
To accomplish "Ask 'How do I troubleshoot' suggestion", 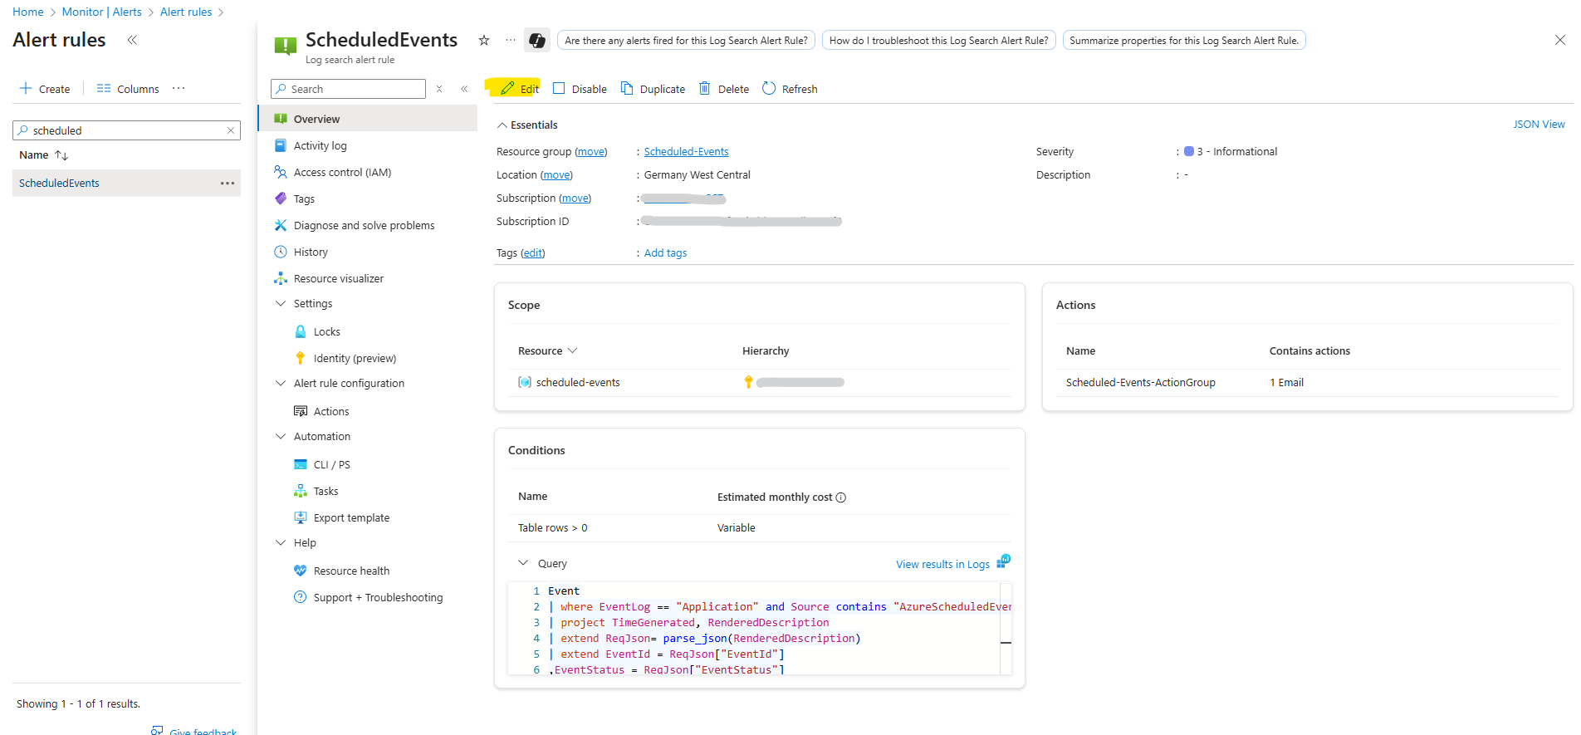I will click(938, 40).
